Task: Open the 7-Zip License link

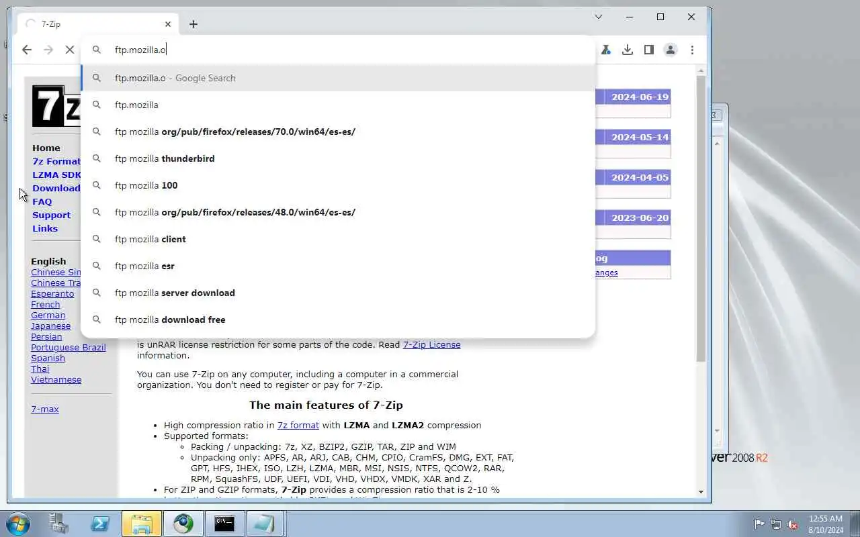Action: click(431, 344)
